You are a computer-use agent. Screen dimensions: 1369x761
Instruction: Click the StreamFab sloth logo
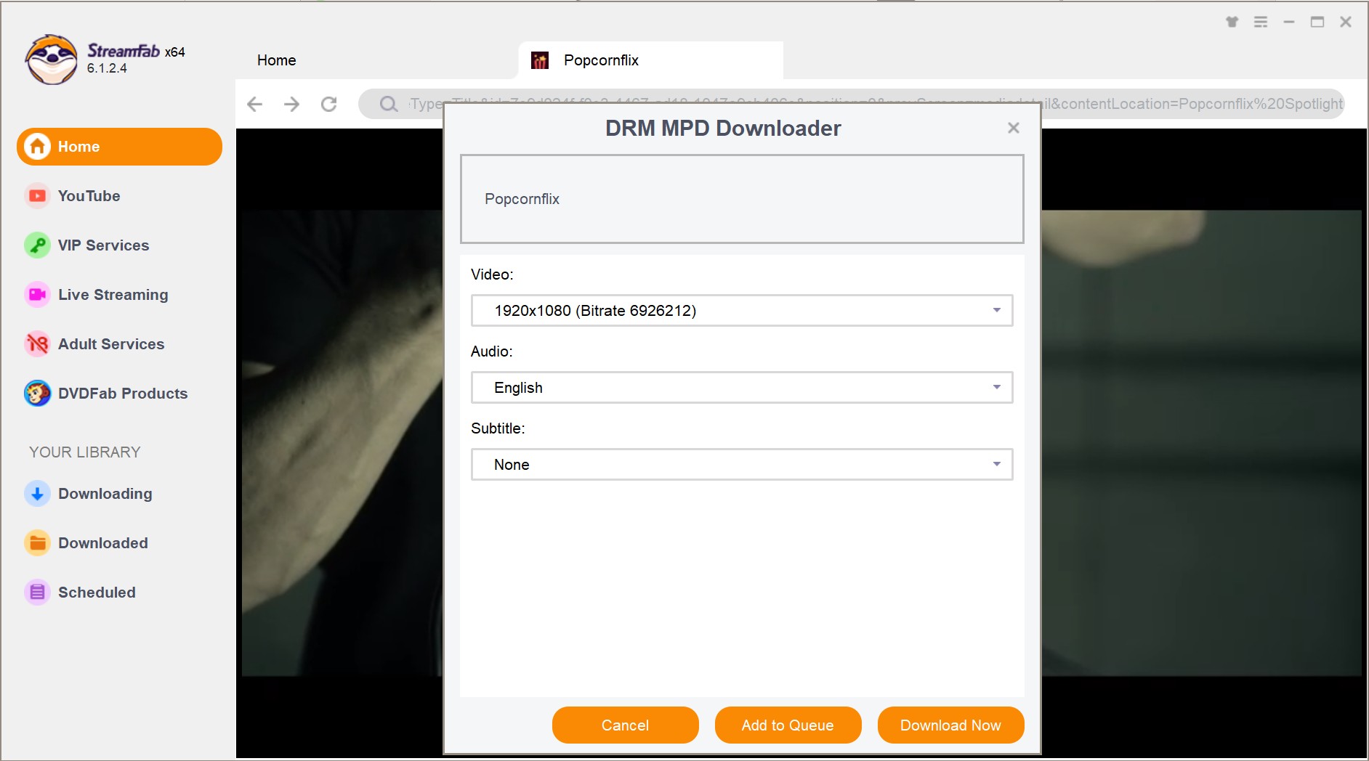click(x=51, y=60)
